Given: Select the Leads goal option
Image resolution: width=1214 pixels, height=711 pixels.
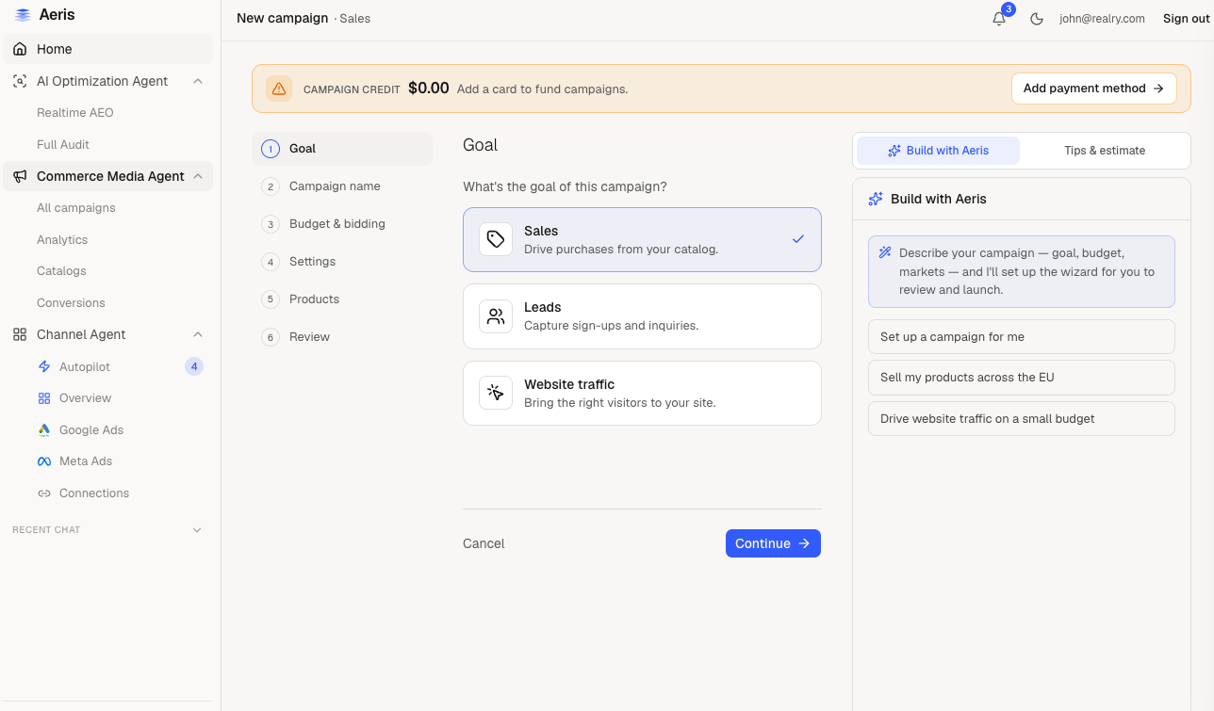Looking at the screenshot, I should (x=642, y=316).
